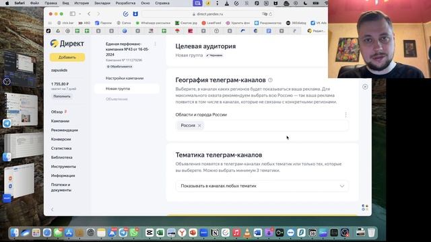Image resolution: width=431 pixels, height=242 pixels.
Task: Collapse the Direct sidebar with the bottom chevron
Action: tap(53, 209)
